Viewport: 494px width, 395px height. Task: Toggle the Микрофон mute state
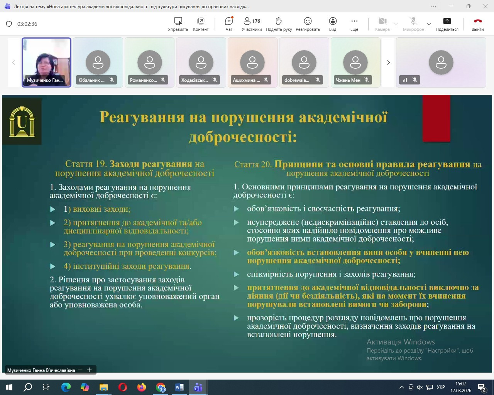click(x=413, y=24)
